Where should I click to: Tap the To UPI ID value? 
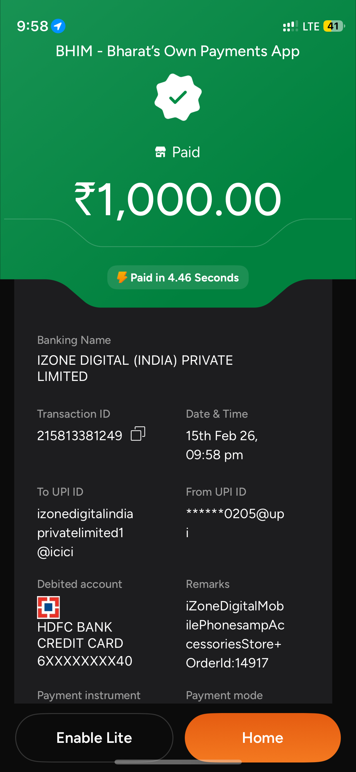(85, 533)
